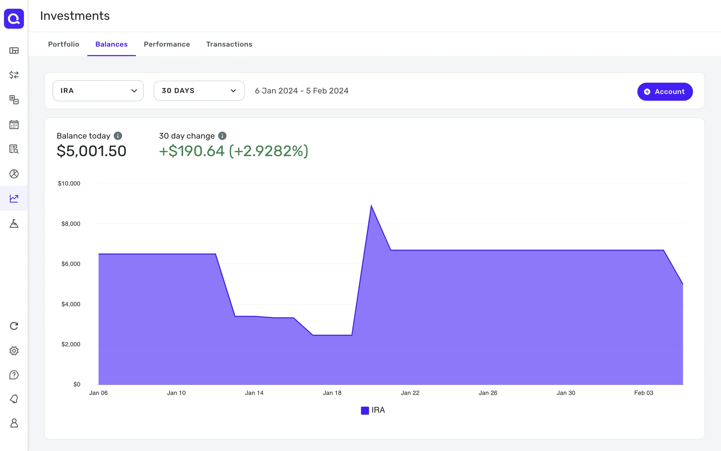Open help question mark icon
This screenshot has width=721, height=451.
click(x=14, y=375)
